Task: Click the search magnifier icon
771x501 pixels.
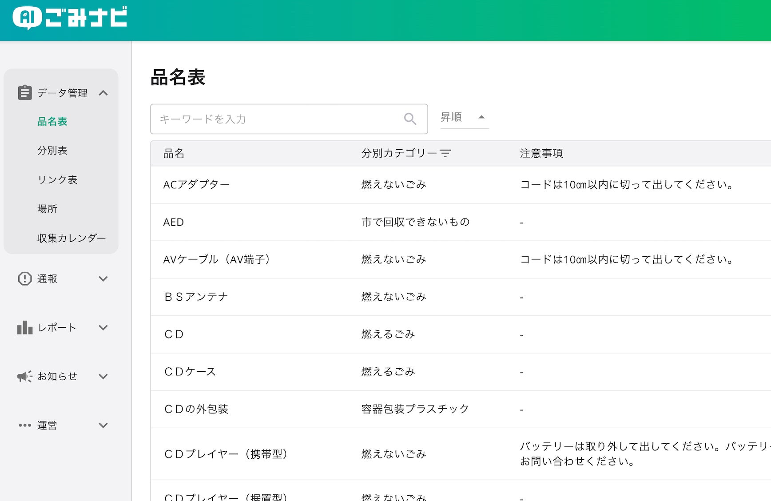Action: (410, 119)
